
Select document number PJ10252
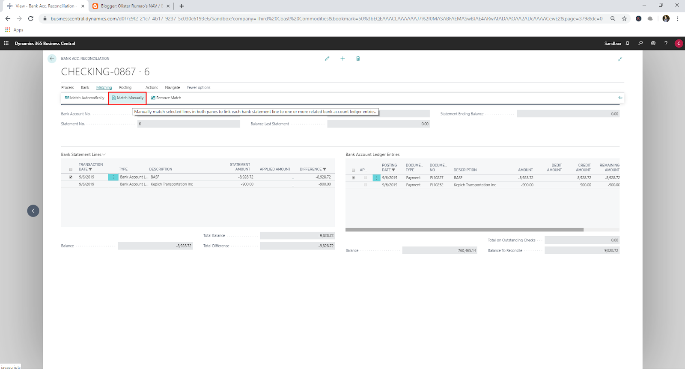[x=437, y=185]
